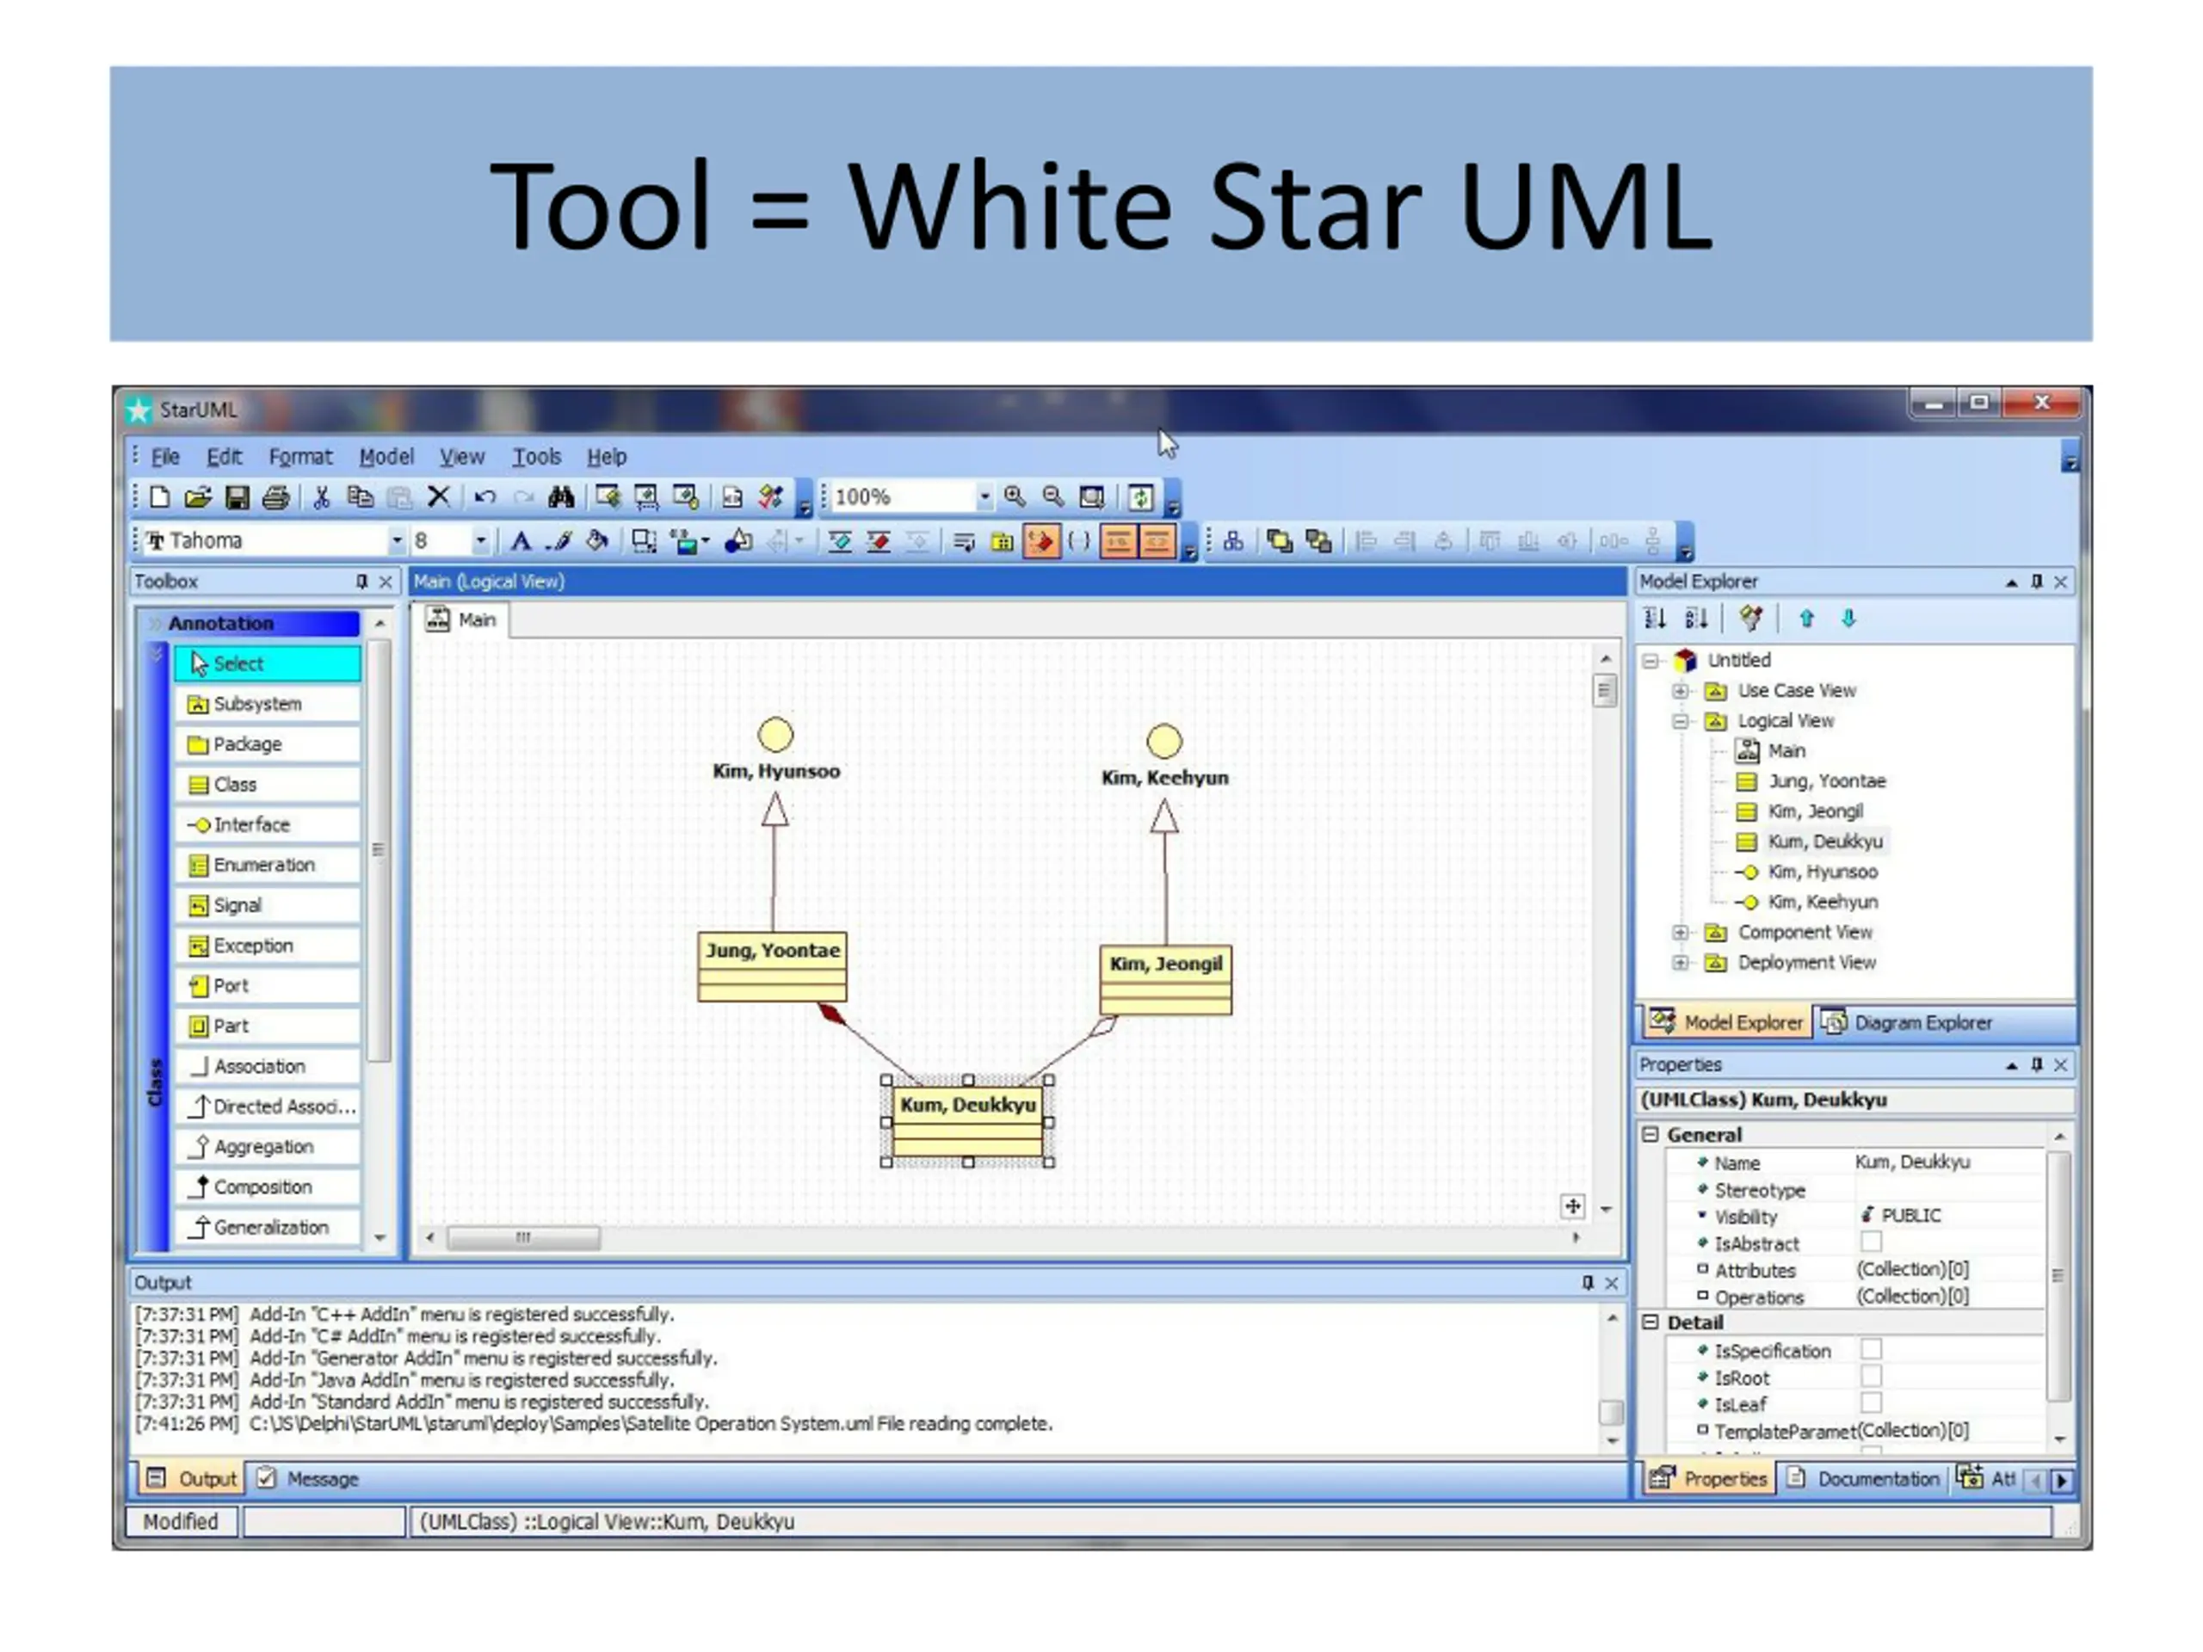The height and width of the screenshot is (1652, 2203).
Task: Close the Properties panel
Action: tap(2061, 1064)
